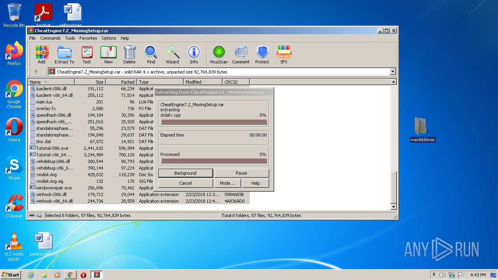Click the Add toolbar icon in WinRAR

tap(42, 54)
